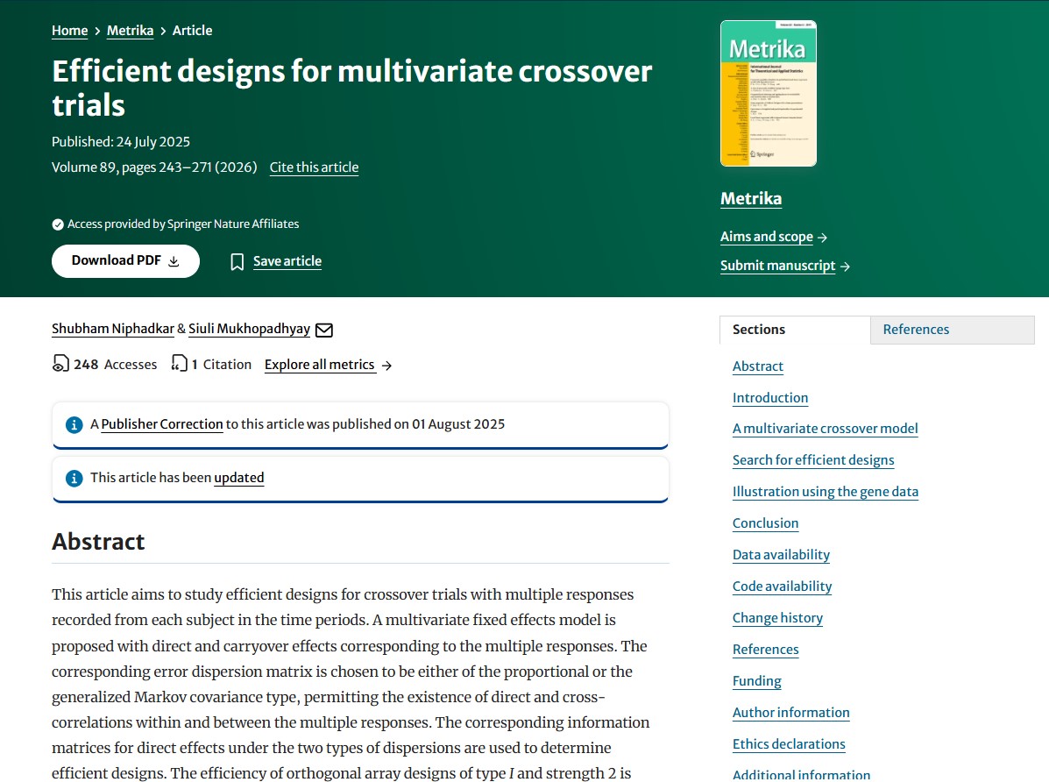Click 'Volume 89, pages 243–271 (2026)' text

[154, 167]
